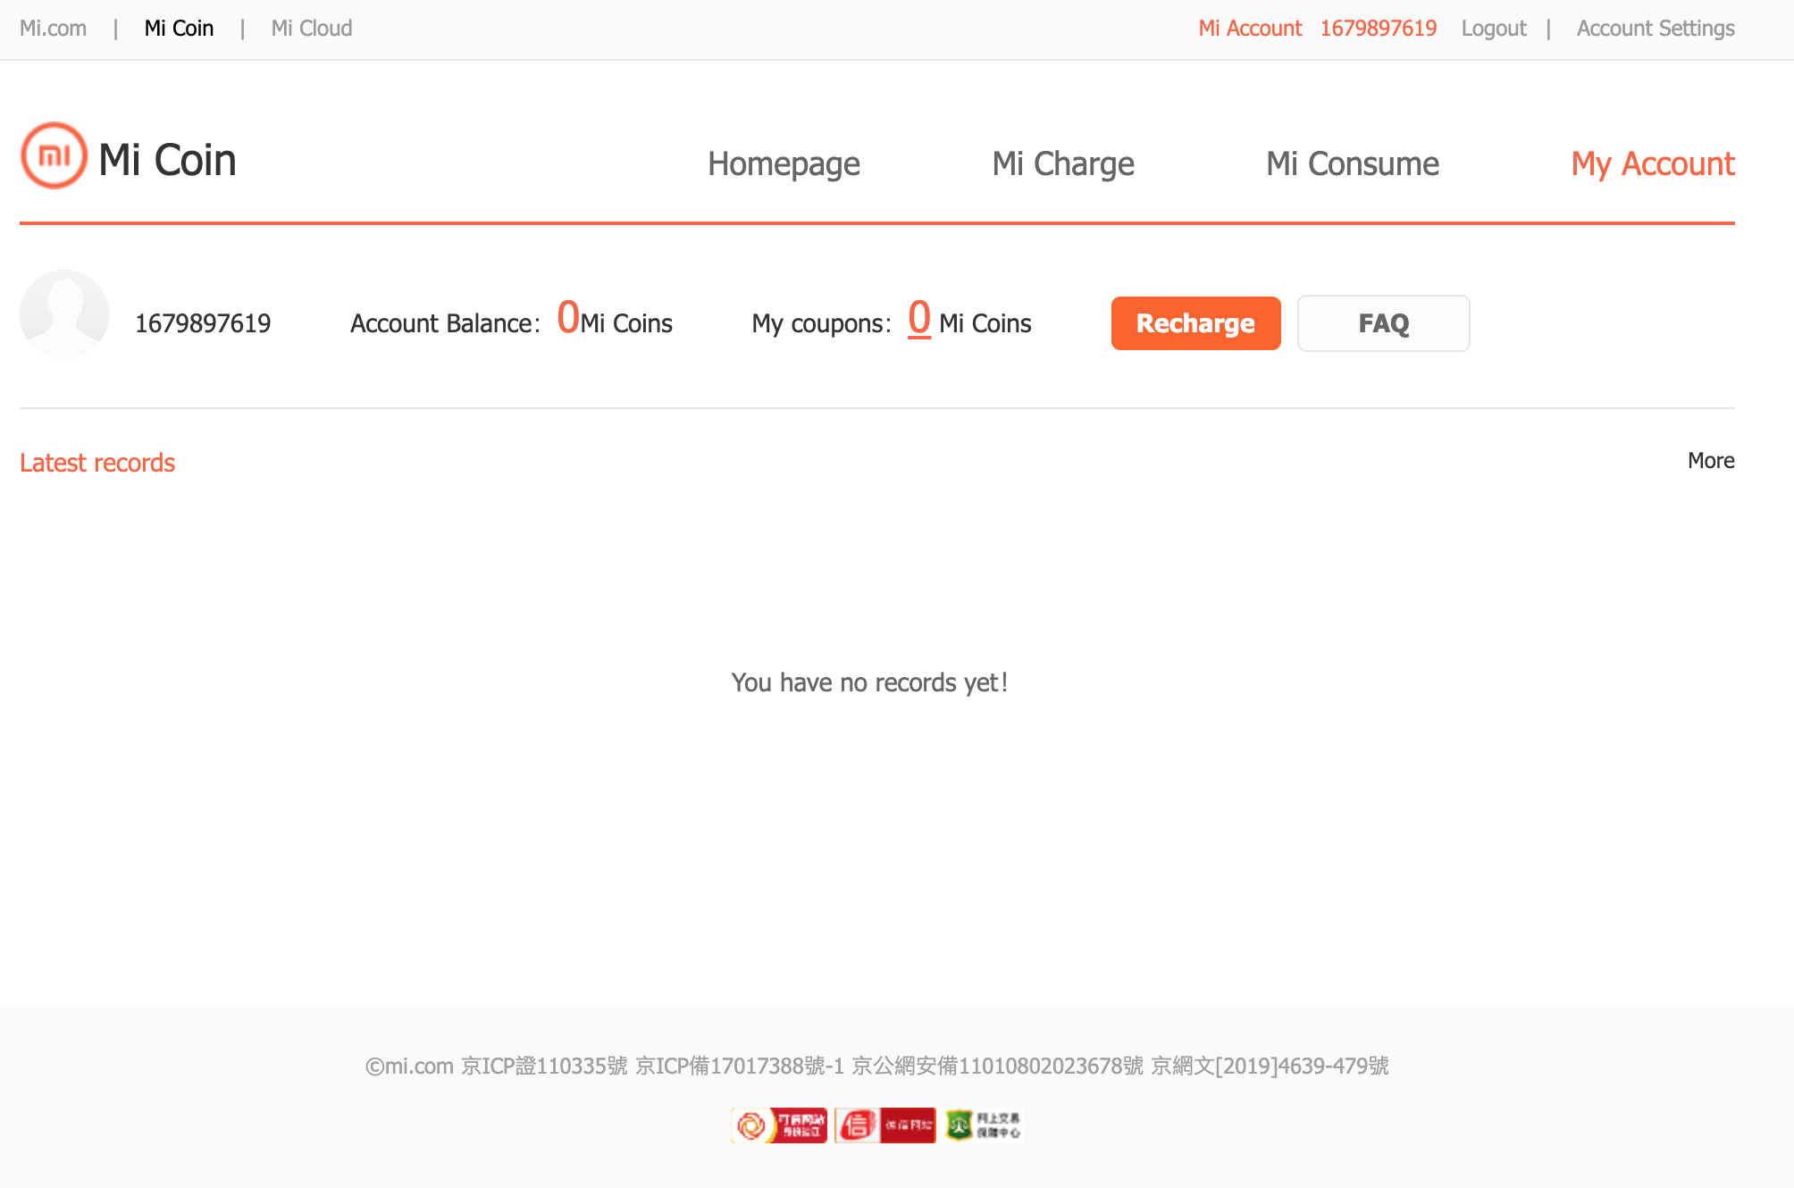
Task: Open the FAQ button
Action: coord(1383,323)
